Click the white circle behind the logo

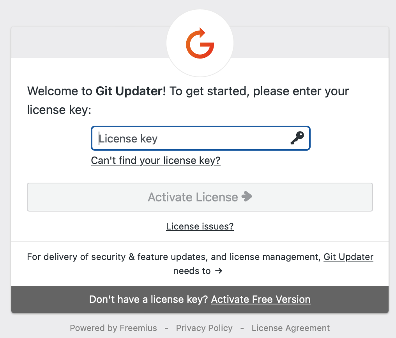click(x=200, y=43)
